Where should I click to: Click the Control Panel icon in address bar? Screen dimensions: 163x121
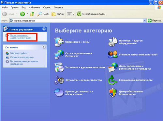(12, 20)
